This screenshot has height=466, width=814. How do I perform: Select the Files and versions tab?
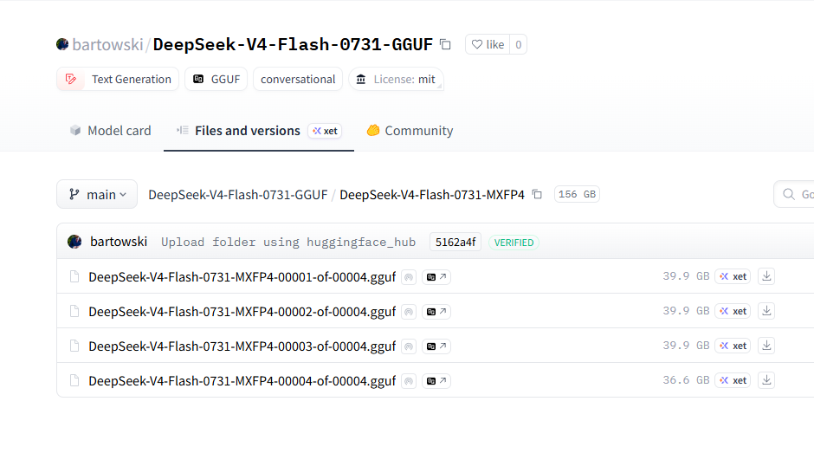click(x=259, y=131)
